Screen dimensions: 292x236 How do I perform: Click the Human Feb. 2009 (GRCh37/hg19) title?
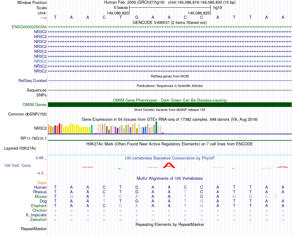coord(134,2)
